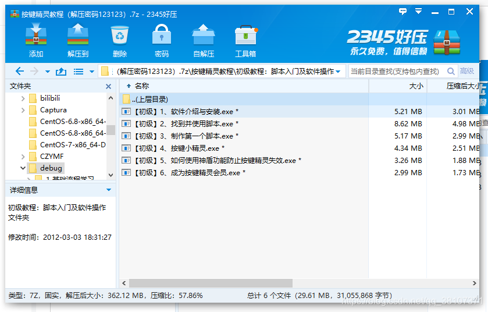Click the 8.62 MB size cell
The height and width of the screenshot is (312, 488).
(x=408, y=124)
